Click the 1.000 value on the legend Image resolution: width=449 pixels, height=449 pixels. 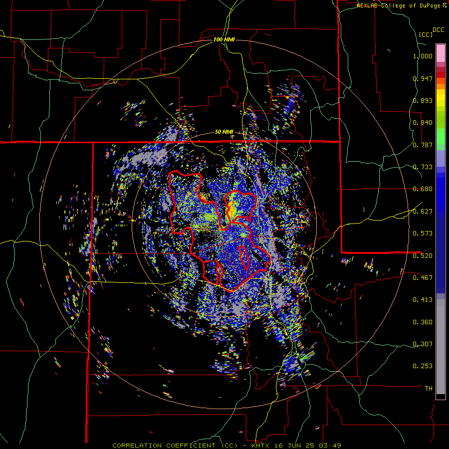pos(423,56)
